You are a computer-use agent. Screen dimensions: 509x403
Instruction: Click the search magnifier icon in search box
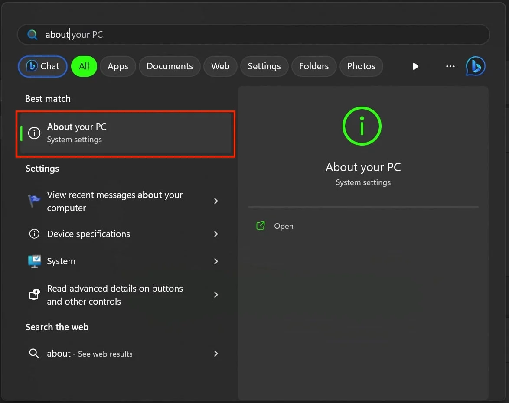tap(32, 34)
